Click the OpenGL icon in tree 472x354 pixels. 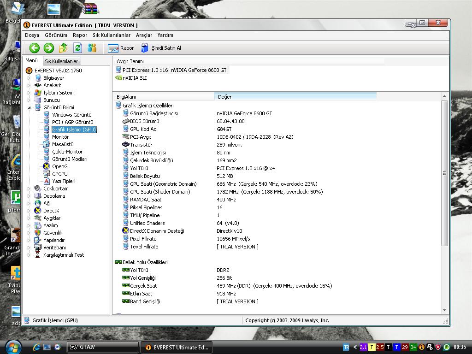coord(47,166)
